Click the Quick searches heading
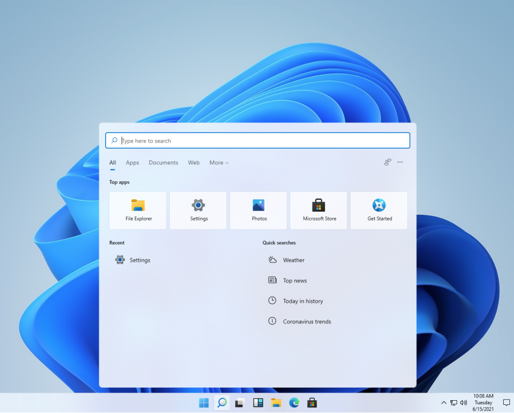This screenshot has height=413, width=514. [x=279, y=243]
